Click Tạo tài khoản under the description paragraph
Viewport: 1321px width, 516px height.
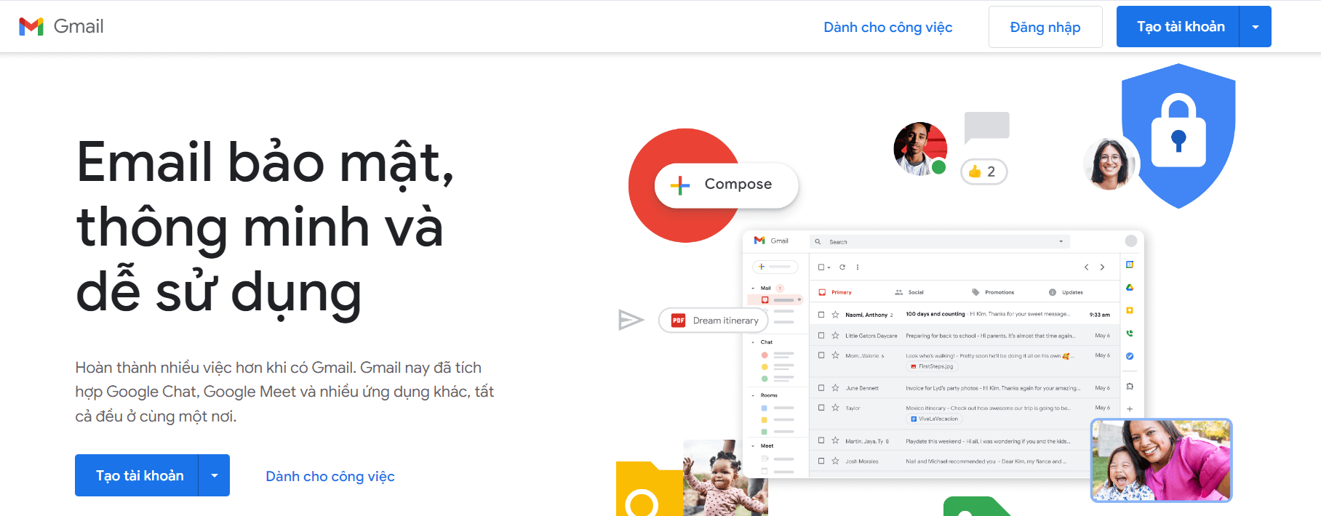click(x=137, y=475)
